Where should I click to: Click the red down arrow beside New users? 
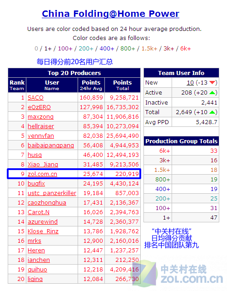point(212,83)
